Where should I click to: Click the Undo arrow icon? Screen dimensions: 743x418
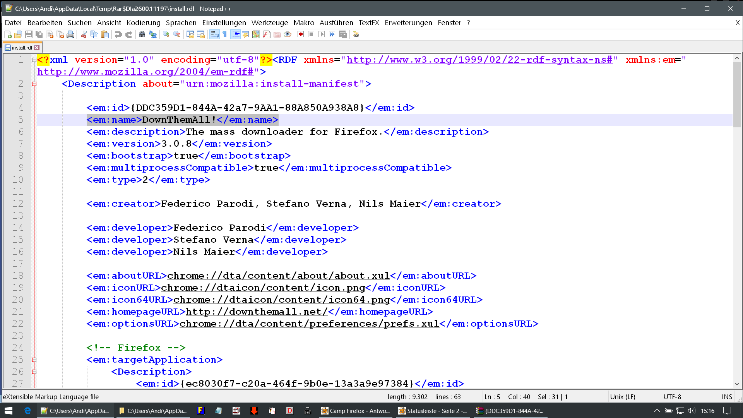(x=118, y=34)
